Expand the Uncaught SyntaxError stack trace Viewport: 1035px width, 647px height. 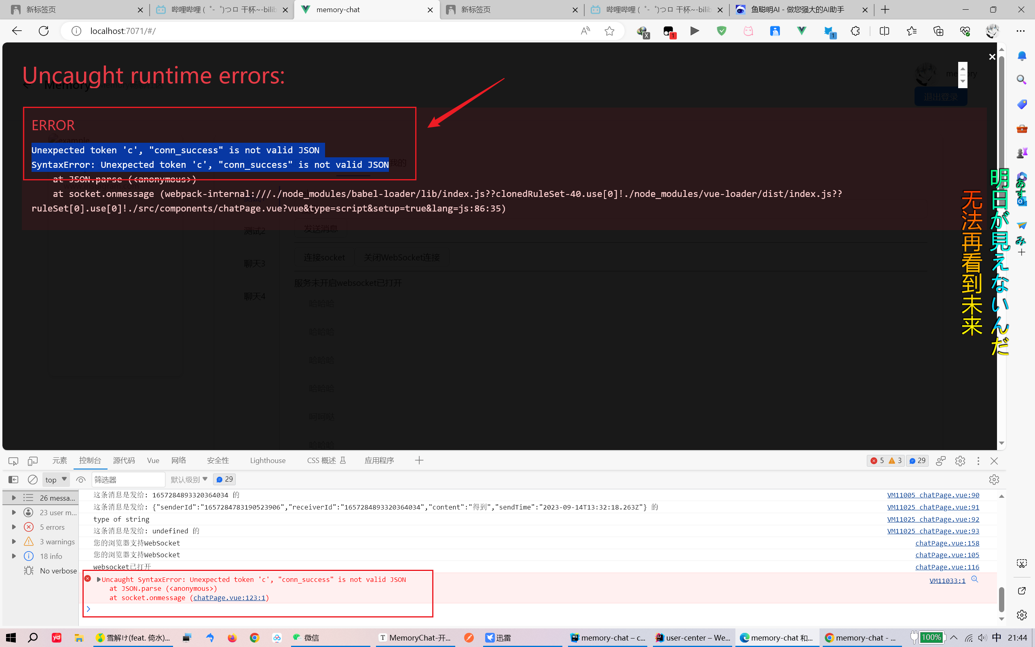99,579
